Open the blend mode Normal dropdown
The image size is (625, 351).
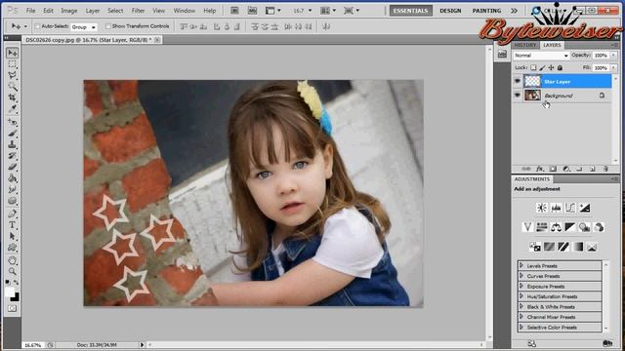click(541, 56)
